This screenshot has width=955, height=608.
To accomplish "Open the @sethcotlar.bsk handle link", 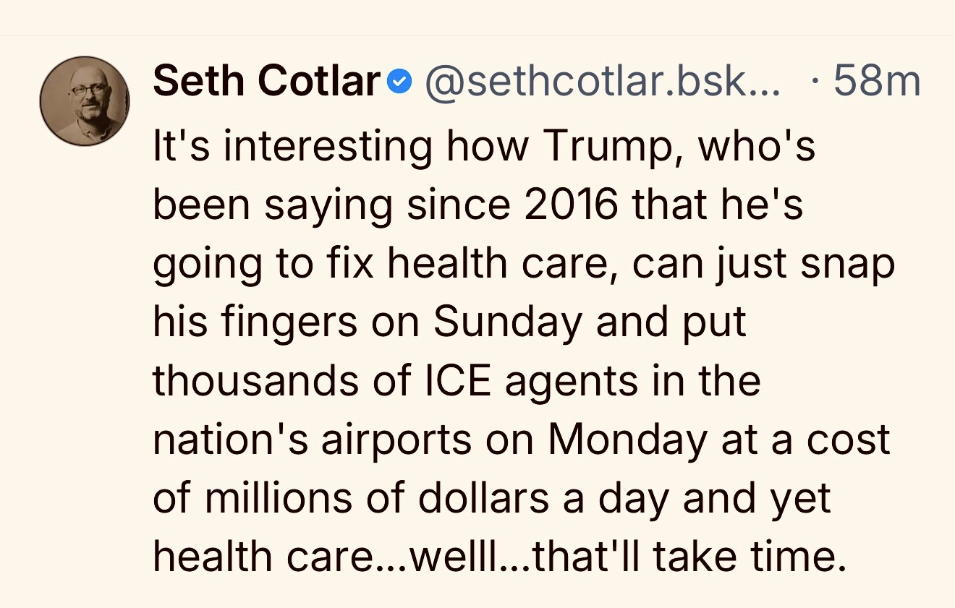I will pos(603,82).
